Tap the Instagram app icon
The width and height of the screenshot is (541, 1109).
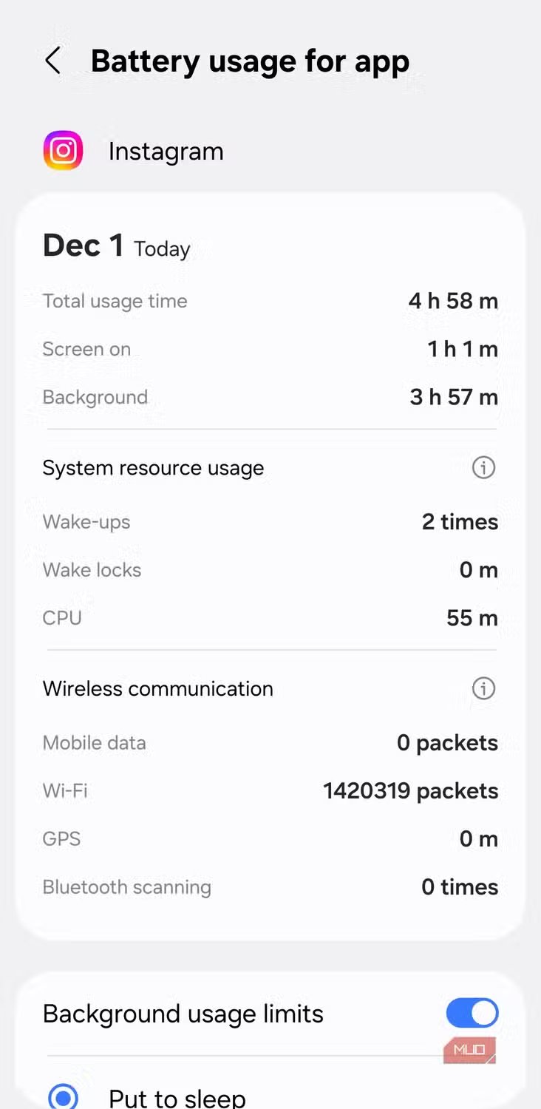(63, 151)
